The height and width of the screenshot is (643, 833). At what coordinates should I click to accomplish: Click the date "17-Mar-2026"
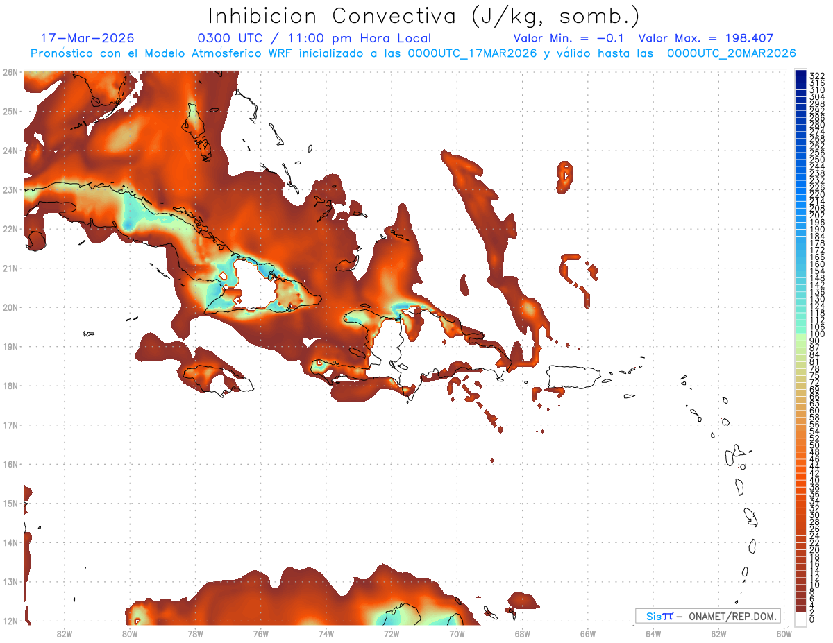click(x=87, y=38)
